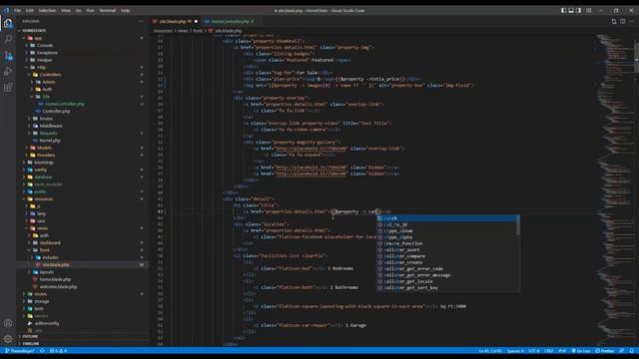
Task: Select collator_get_locale suggestion
Action: pos(447,281)
